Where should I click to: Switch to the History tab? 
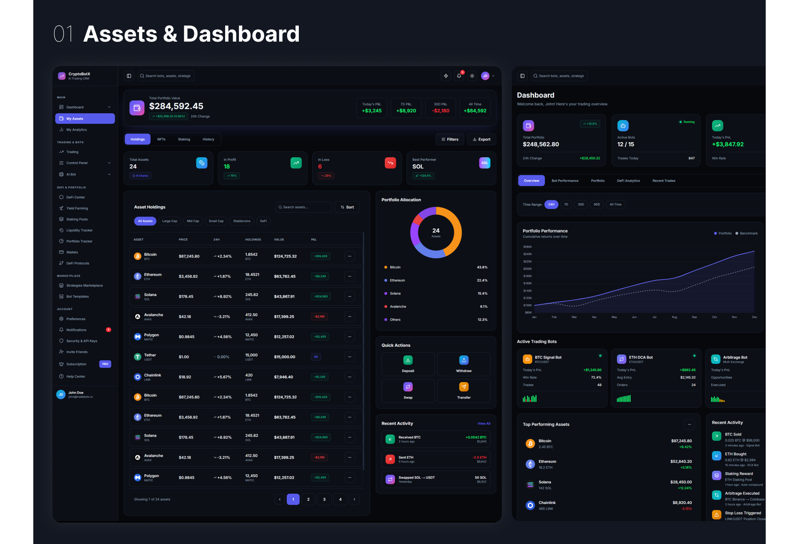coord(208,139)
